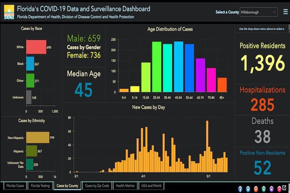Open the Select a County dropdown
The image size is (290, 193).
point(258,12)
